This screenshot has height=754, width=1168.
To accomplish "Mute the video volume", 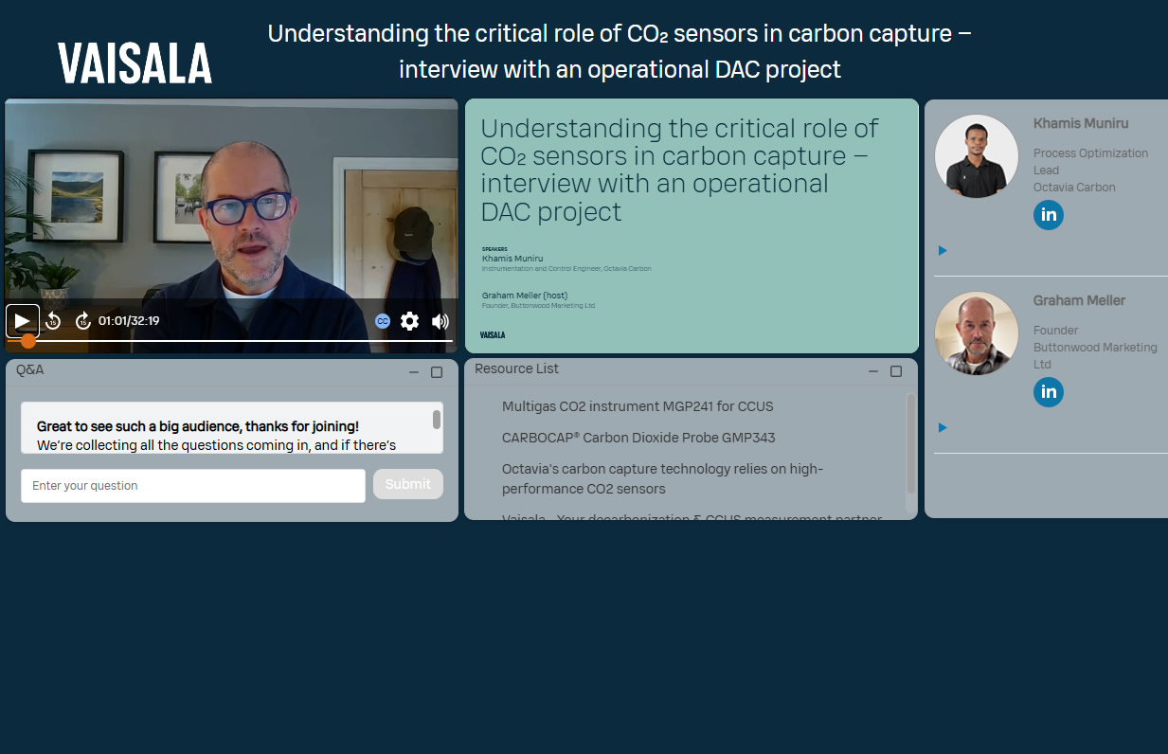I will coord(440,321).
